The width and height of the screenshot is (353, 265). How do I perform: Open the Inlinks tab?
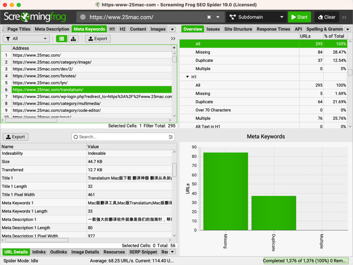39,252
